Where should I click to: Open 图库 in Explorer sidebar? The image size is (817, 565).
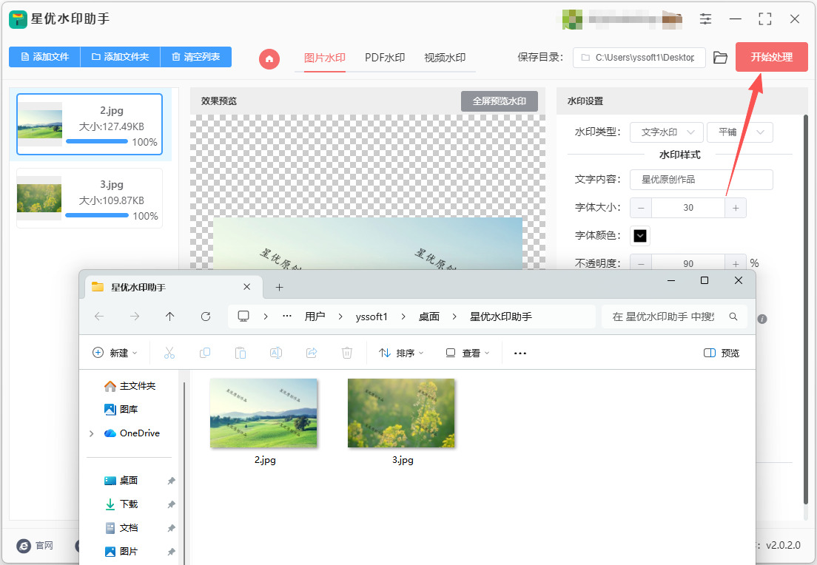pos(121,409)
